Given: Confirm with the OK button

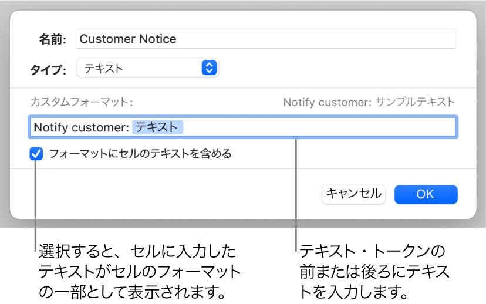Looking at the screenshot, I should pos(426,194).
